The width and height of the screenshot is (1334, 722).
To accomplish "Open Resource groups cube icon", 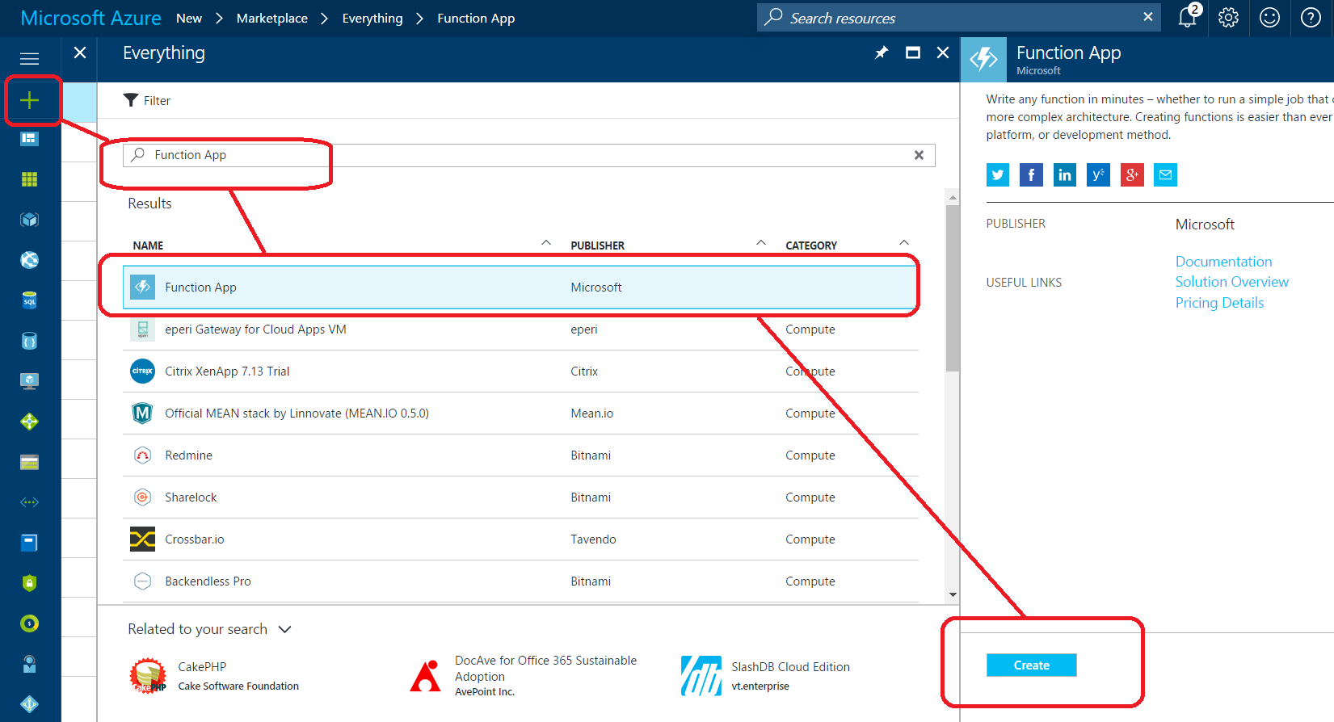I will 30,220.
